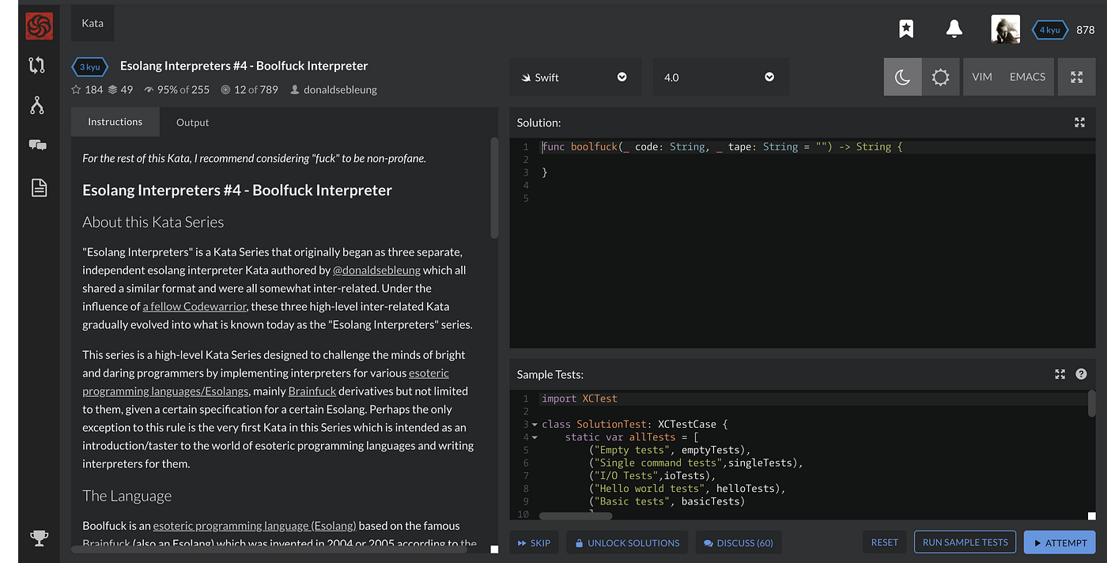
Task: Click the RUN SAMPLE TESTS button
Action: coord(965,542)
